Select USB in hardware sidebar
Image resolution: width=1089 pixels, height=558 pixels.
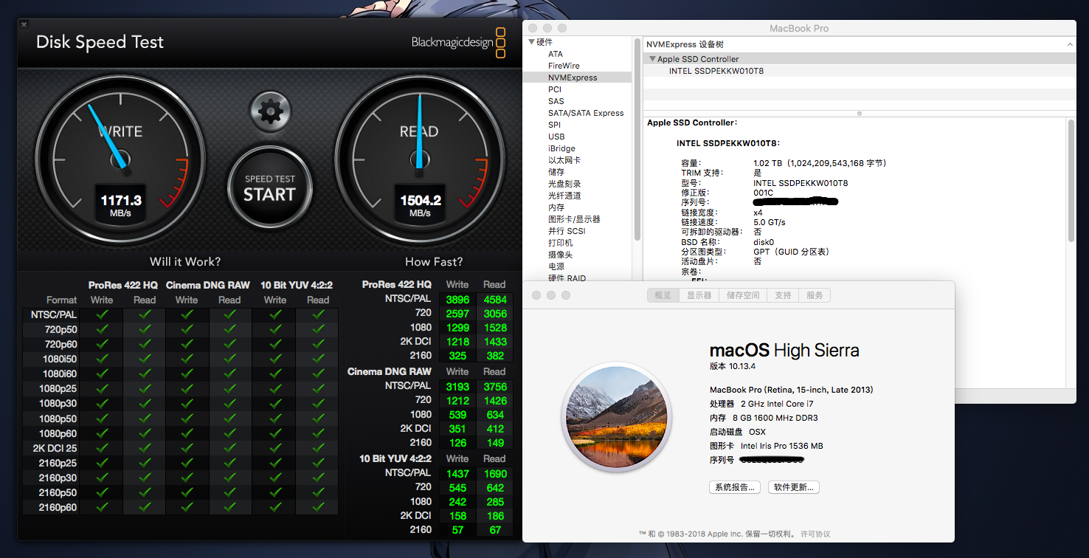(x=556, y=137)
